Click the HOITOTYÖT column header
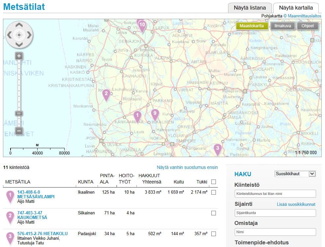 point(127,179)
